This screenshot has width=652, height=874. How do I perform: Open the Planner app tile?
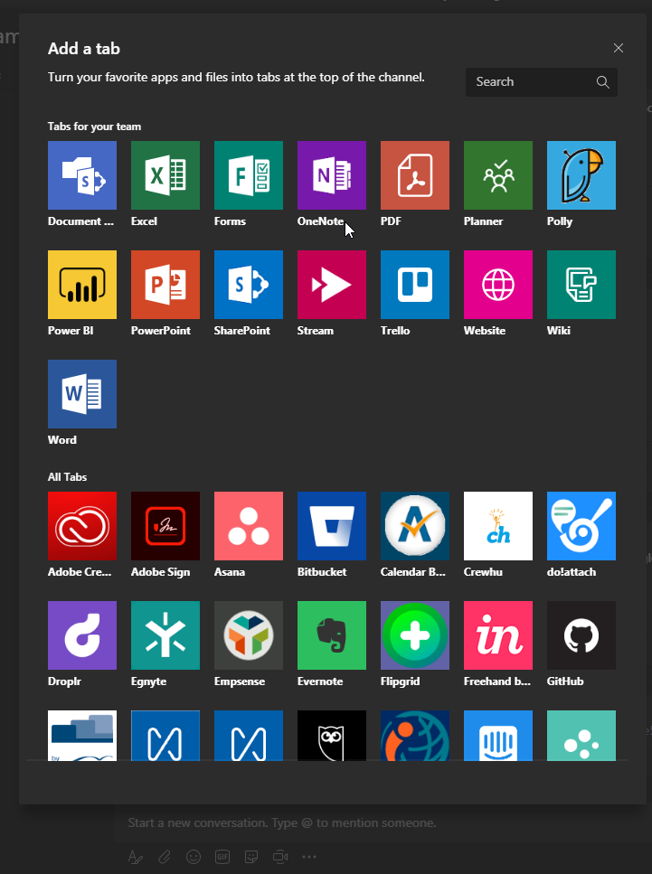pos(498,175)
